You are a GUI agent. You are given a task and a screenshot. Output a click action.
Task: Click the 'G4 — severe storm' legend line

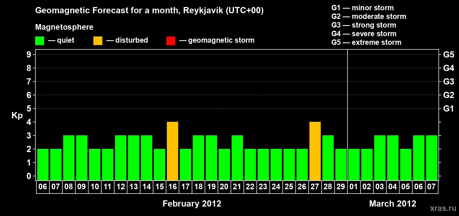point(364,34)
